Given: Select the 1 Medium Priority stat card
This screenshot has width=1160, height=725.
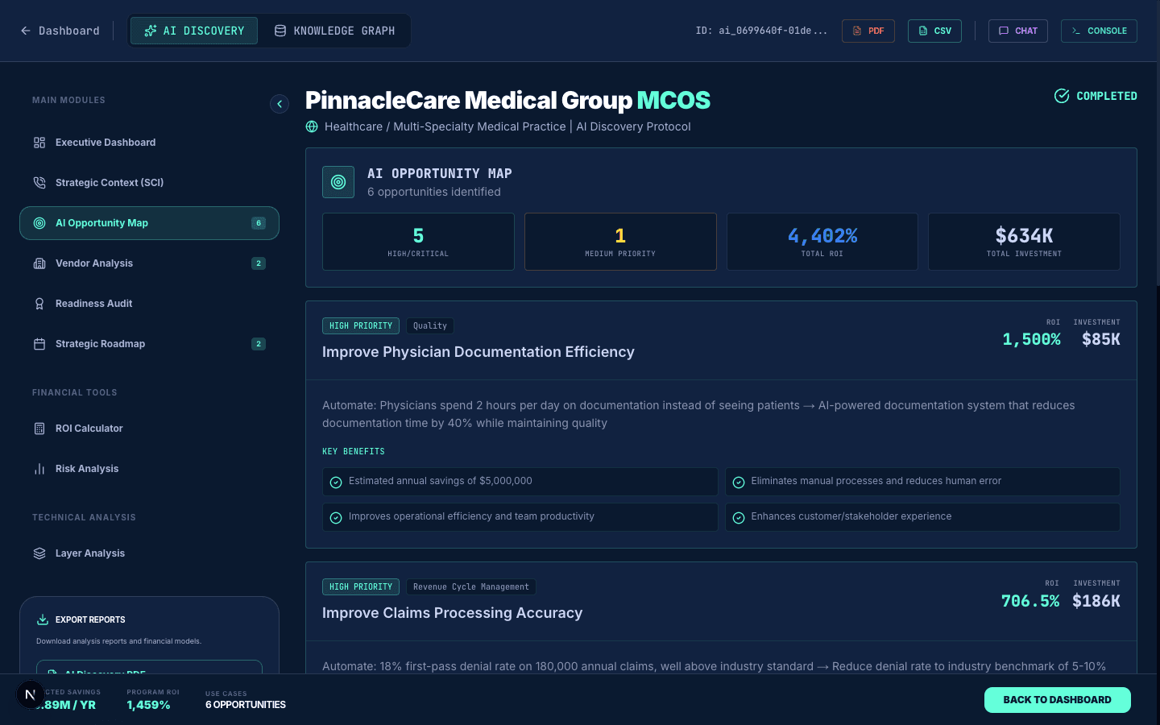Looking at the screenshot, I should 620,242.
